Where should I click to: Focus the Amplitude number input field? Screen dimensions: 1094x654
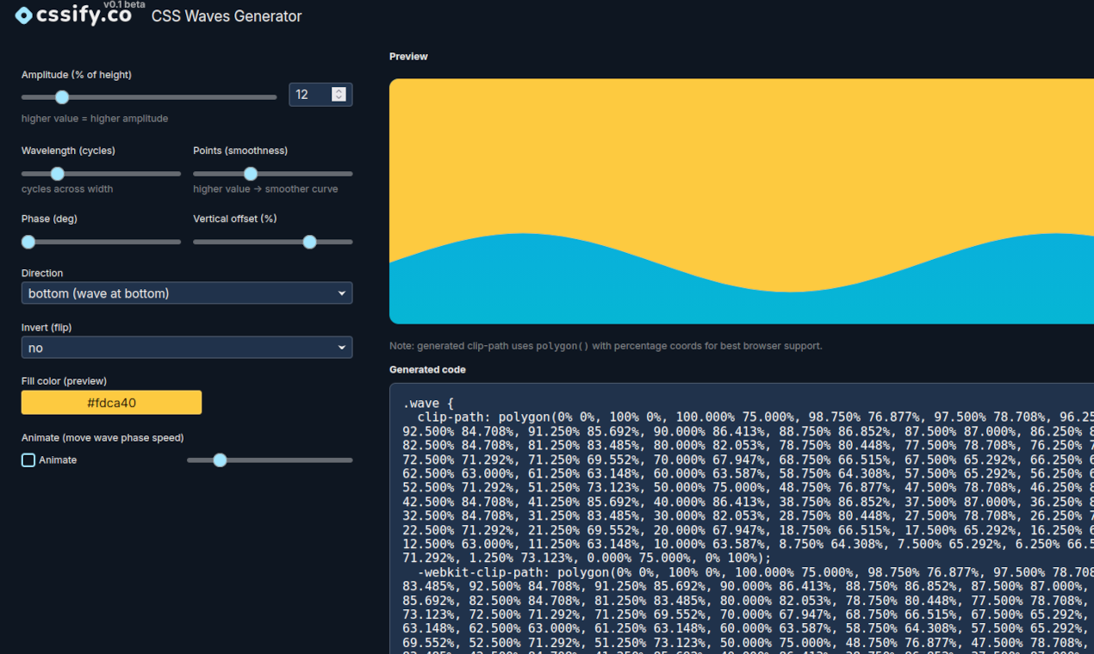(x=311, y=95)
